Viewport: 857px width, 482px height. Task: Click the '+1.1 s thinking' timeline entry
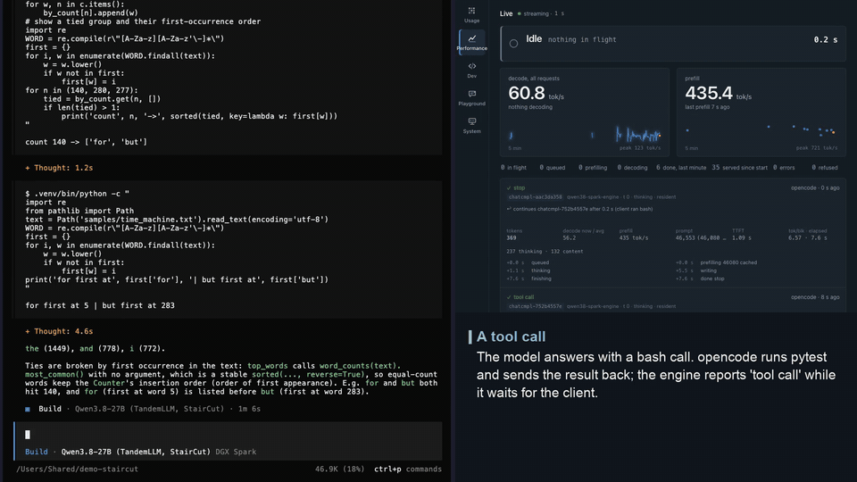pyautogui.click(x=528, y=270)
